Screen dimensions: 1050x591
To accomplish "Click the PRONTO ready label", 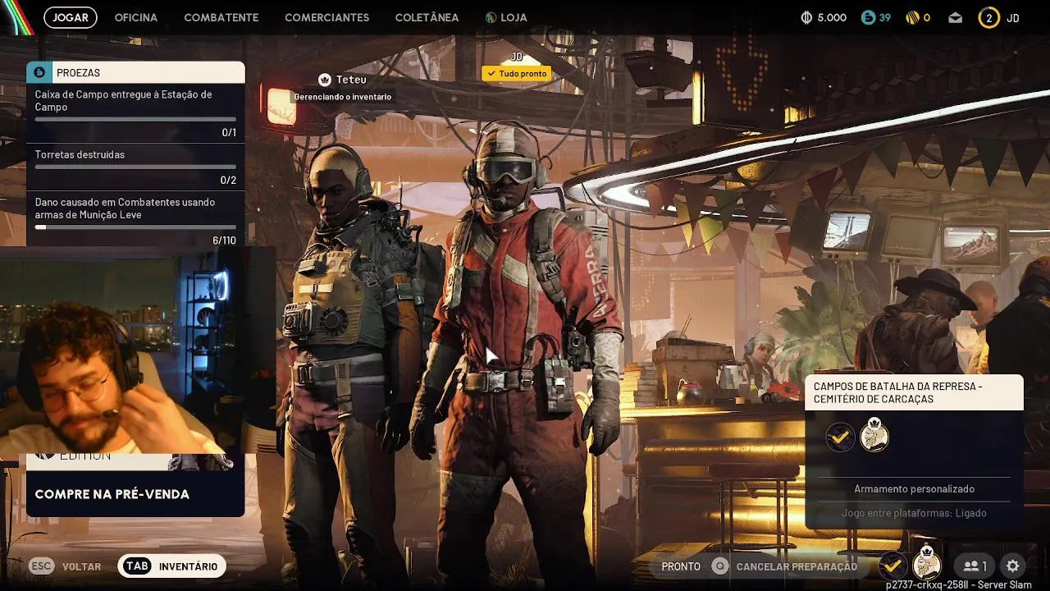I will click(x=681, y=566).
